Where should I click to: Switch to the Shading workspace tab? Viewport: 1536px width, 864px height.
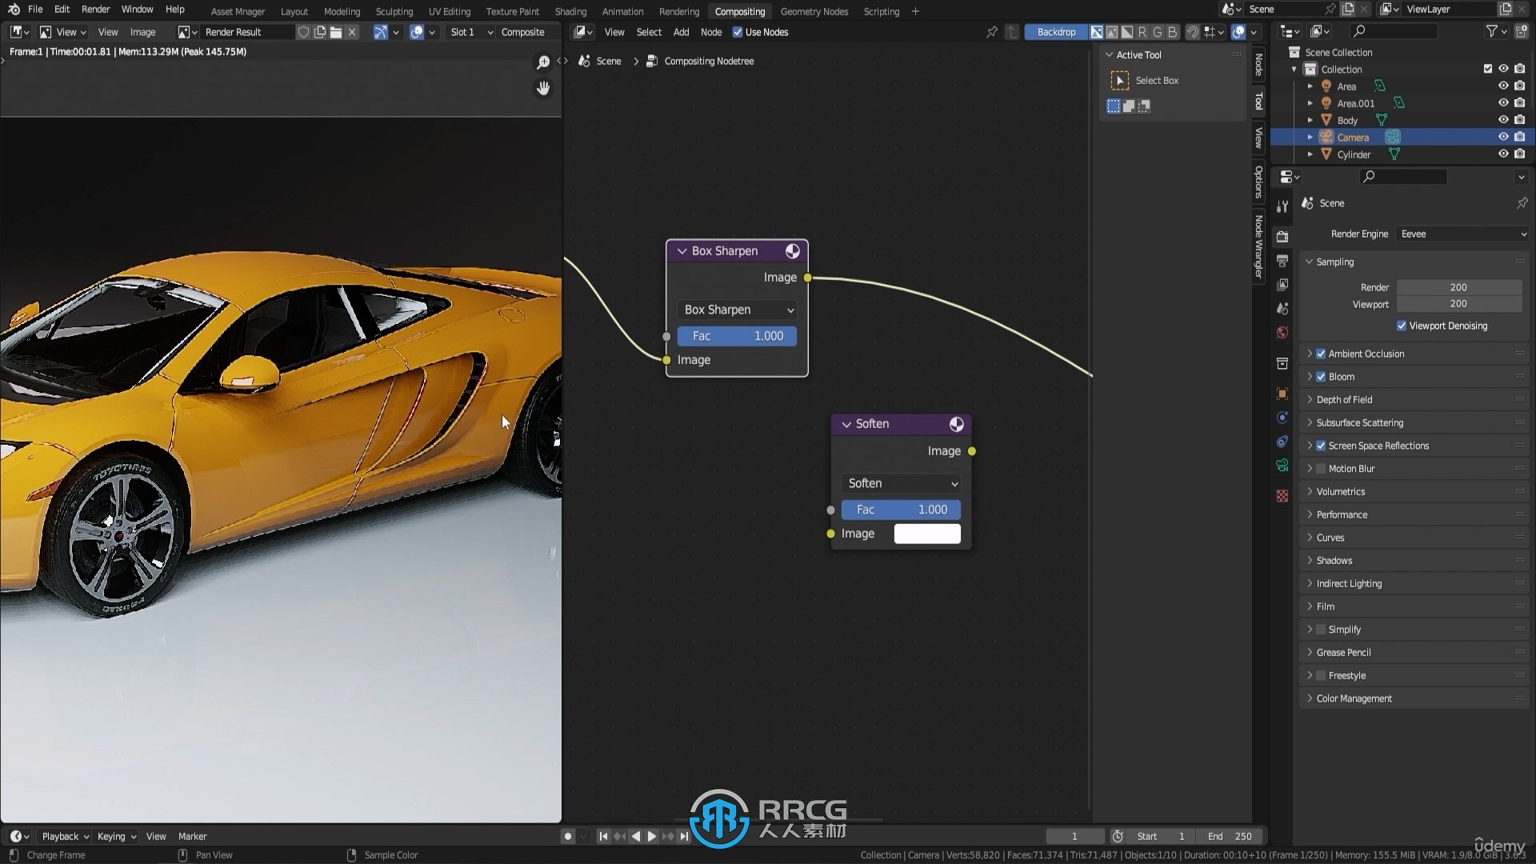(570, 11)
